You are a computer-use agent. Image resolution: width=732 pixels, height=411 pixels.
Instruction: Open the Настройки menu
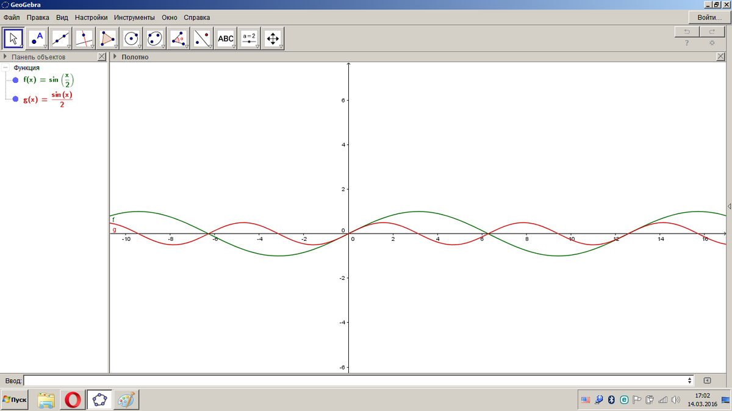pos(91,18)
